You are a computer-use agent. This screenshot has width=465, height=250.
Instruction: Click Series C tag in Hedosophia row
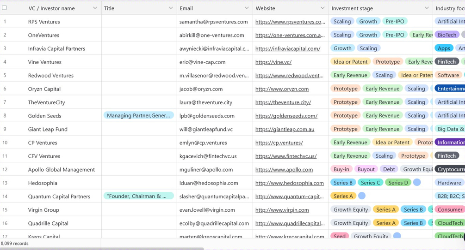tap(371, 183)
